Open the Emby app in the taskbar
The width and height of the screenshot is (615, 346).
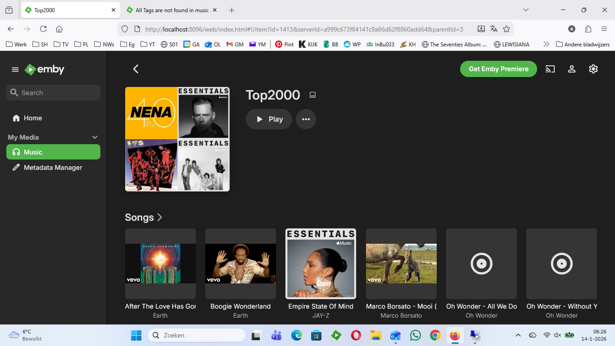pyautogui.click(x=336, y=335)
